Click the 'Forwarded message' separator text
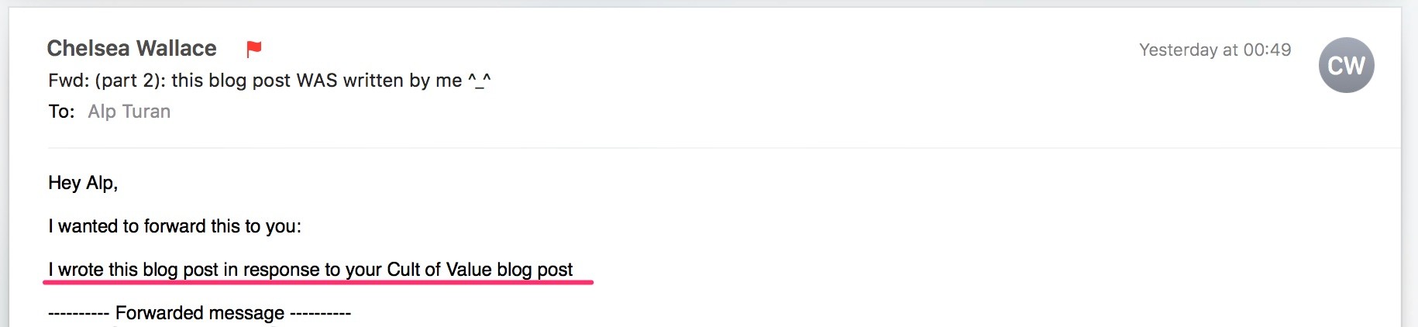This screenshot has height=327, width=1418. [200, 313]
